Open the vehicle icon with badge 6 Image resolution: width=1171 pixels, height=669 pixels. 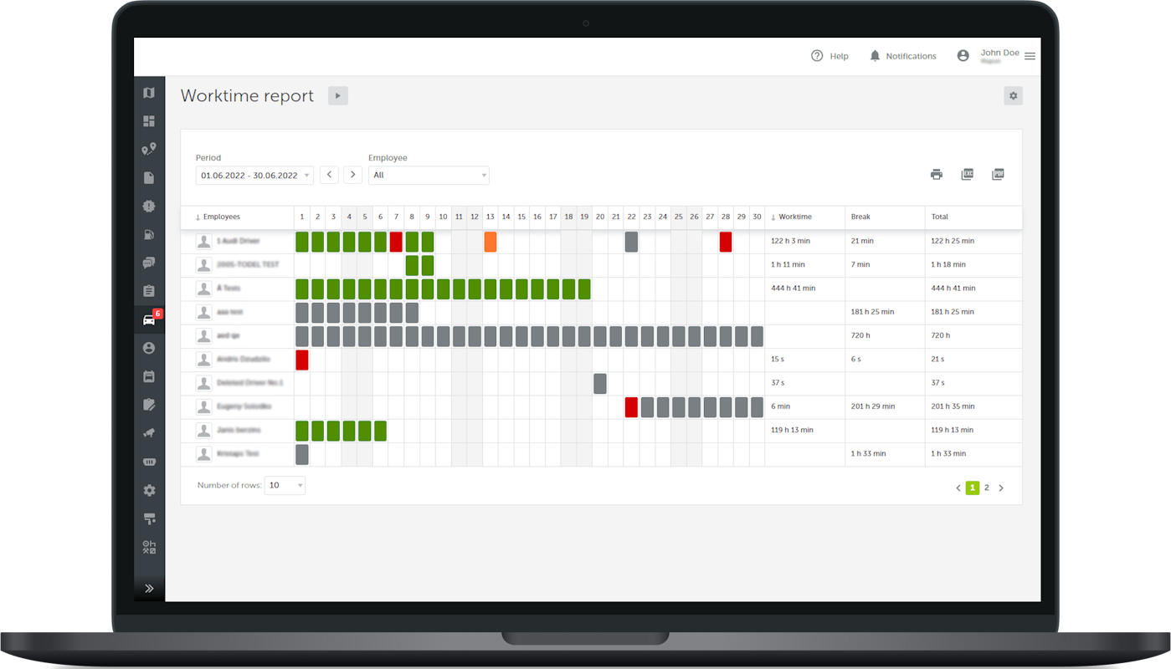(149, 320)
